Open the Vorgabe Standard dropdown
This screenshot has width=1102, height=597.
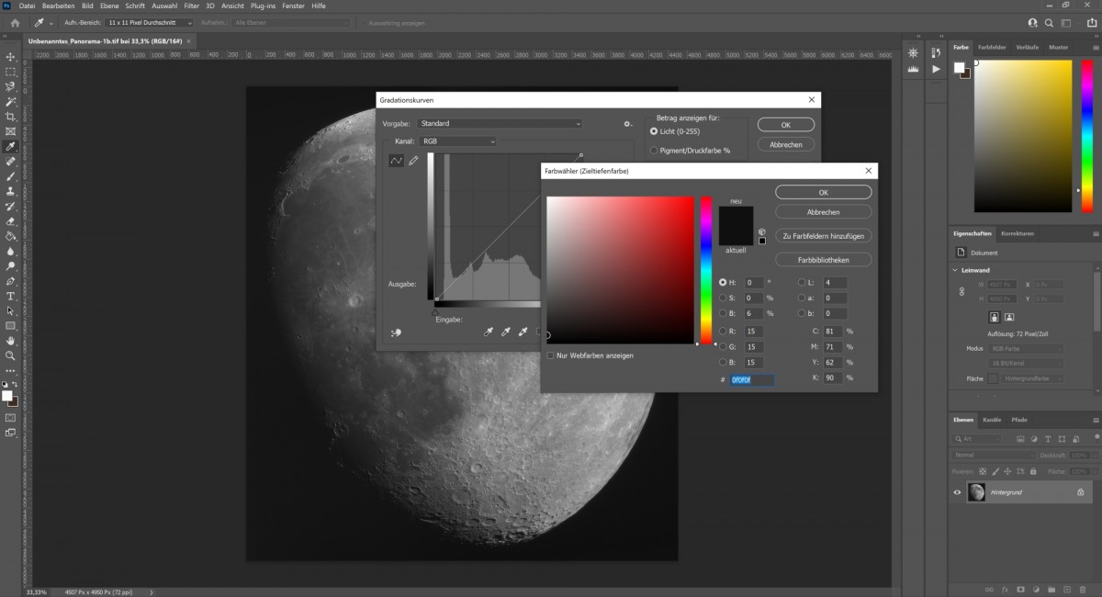500,124
